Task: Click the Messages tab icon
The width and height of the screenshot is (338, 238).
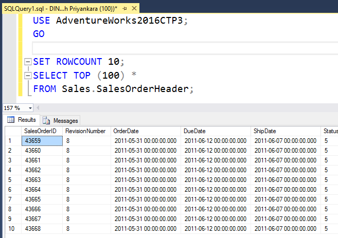Action: (46, 121)
